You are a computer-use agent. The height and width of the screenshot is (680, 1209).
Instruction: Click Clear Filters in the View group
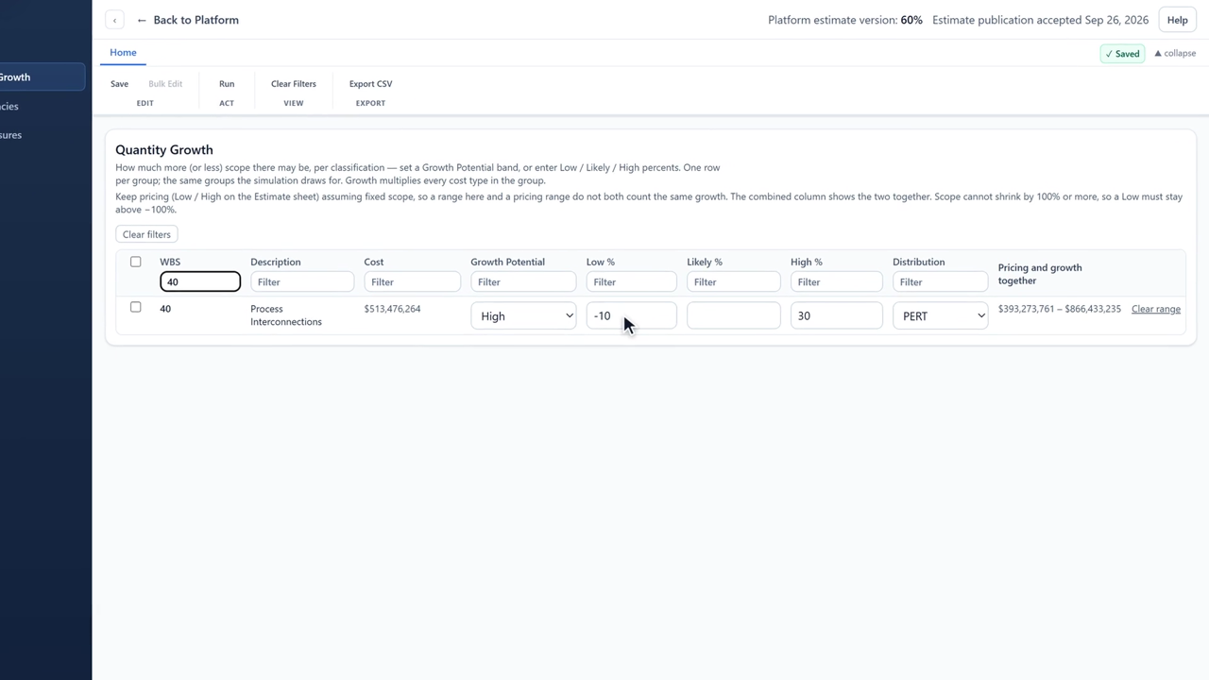pyautogui.click(x=294, y=84)
